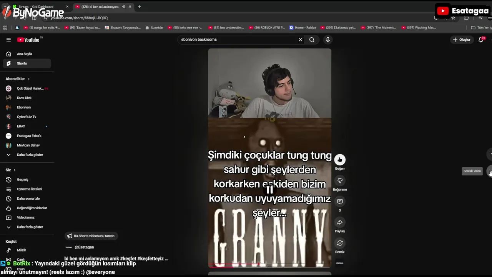Open Çok Güzel Harek... subscription

(27, 88)
